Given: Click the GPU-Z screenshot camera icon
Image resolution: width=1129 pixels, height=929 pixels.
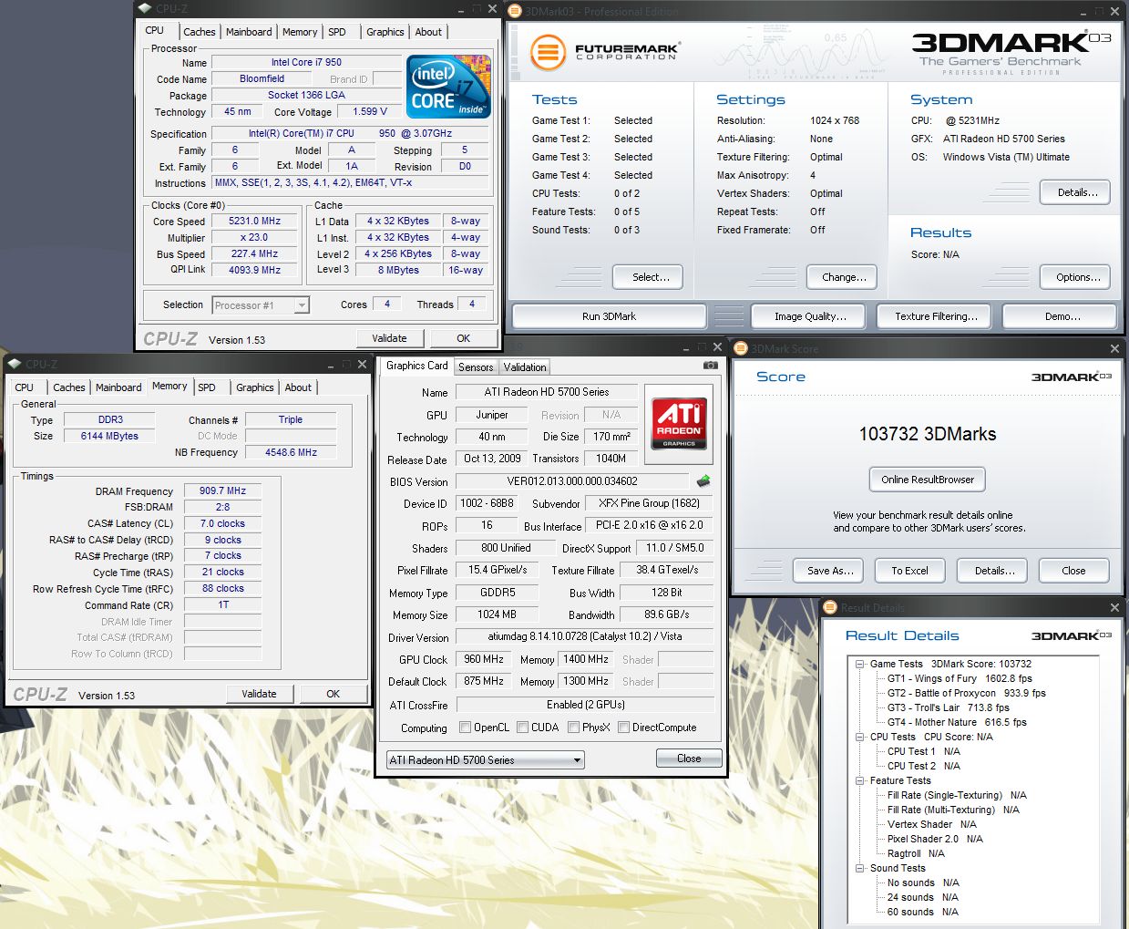Looking at the screenshot, I should 711,365.
